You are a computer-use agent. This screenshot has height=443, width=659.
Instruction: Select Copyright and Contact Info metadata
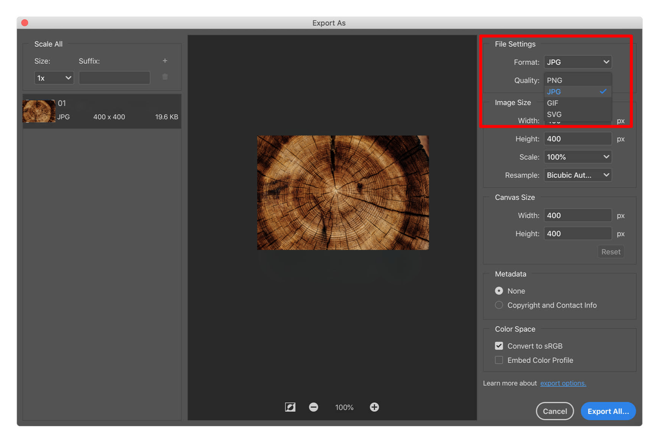click(498, 305)
